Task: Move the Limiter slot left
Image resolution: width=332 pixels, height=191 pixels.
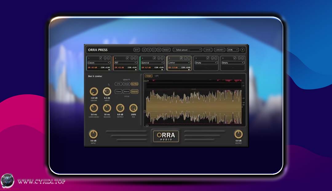Action: (x=186, y=58)
